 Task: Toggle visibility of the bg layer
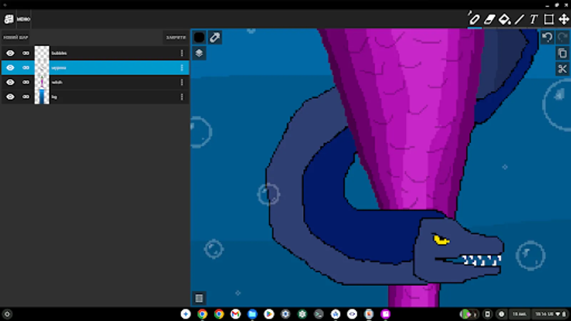[x=10, y=97]
